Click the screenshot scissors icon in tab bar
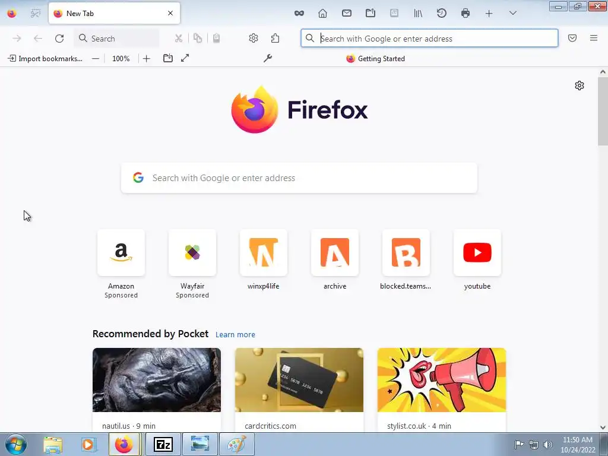608x456 pixels. pos(35,14)
